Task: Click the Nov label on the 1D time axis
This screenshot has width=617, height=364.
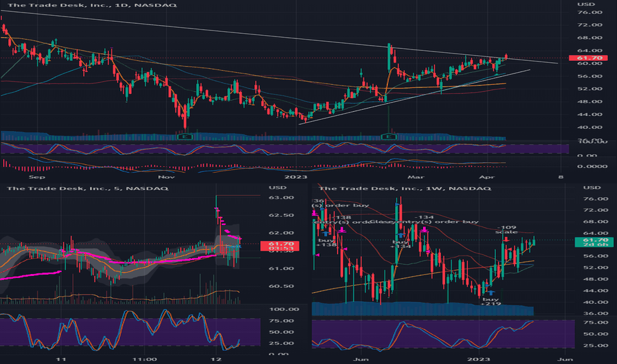Action: point(166,177)
